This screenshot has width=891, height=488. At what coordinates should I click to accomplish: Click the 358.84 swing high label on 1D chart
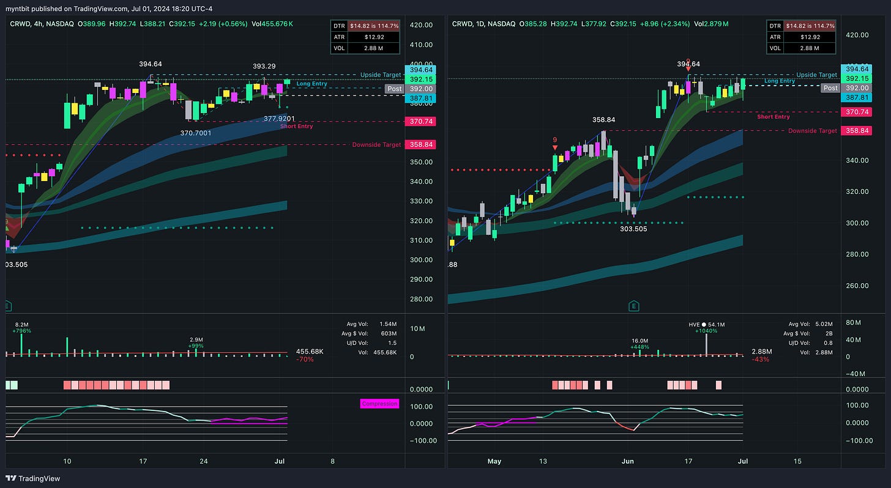point(603,121)
